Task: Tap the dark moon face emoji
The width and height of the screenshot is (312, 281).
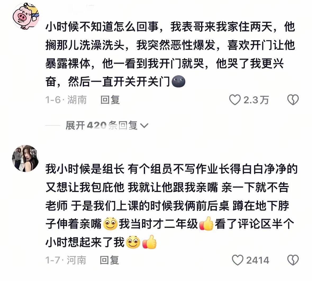Action: click(178, 81)
